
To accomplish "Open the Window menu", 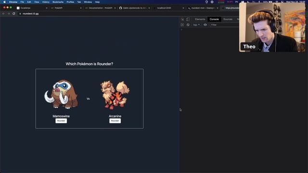I will click(88, 2).
